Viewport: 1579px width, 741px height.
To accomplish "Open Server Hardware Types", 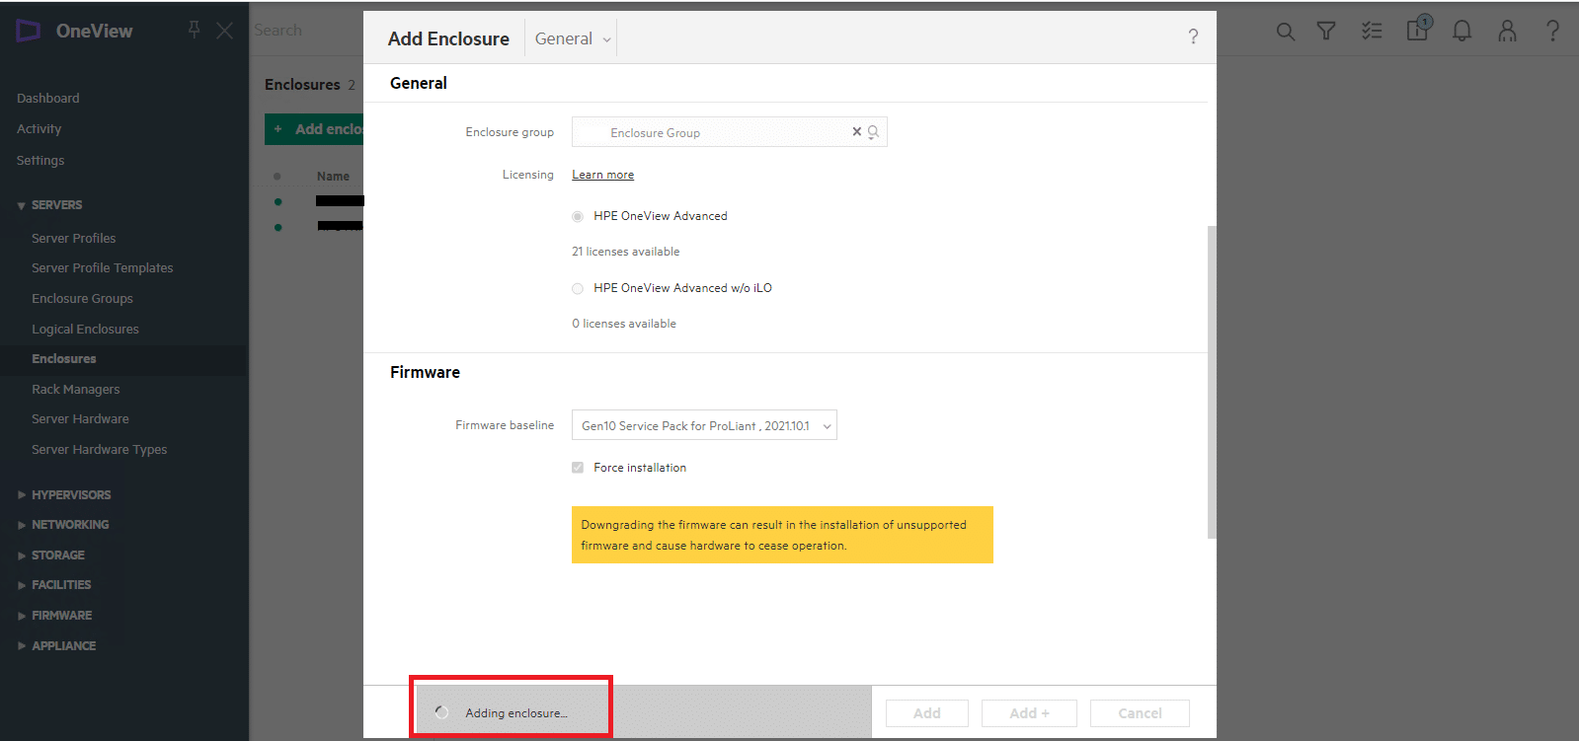I will (100, 449).
